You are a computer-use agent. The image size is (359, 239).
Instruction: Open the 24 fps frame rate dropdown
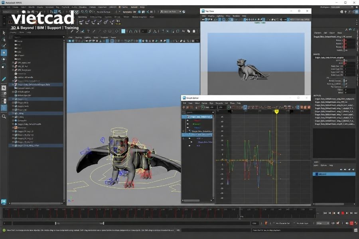pyautogui.click(x=323, y=223)
